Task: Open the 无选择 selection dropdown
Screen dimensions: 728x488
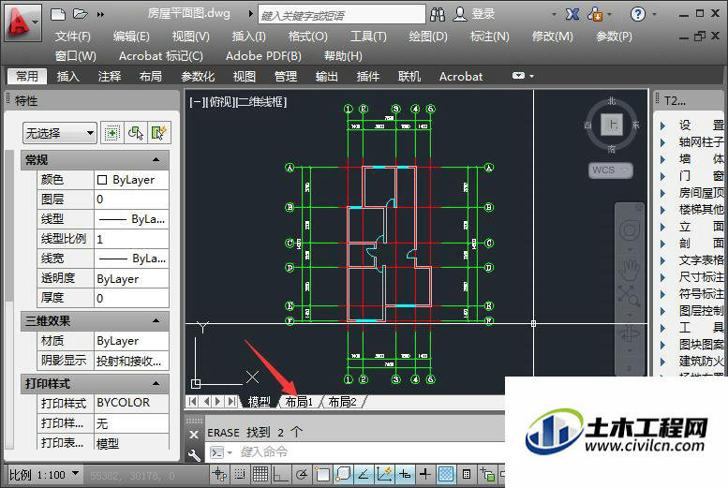Action: (59, 134)
